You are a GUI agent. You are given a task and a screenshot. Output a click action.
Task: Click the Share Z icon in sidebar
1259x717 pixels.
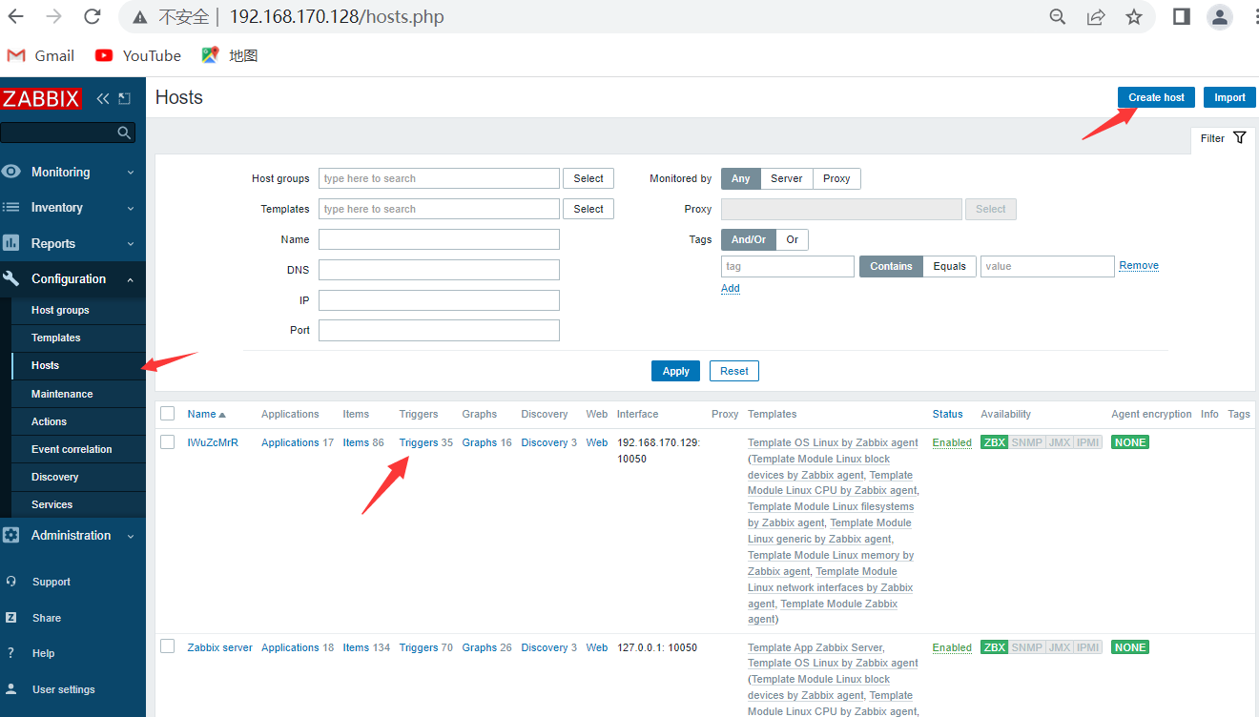coord(11,618)
